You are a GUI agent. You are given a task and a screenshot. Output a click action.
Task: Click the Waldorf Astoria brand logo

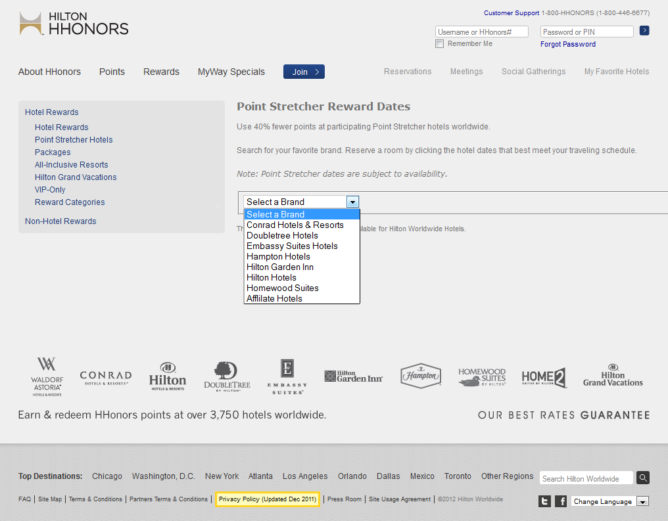(x=47, y=376)
